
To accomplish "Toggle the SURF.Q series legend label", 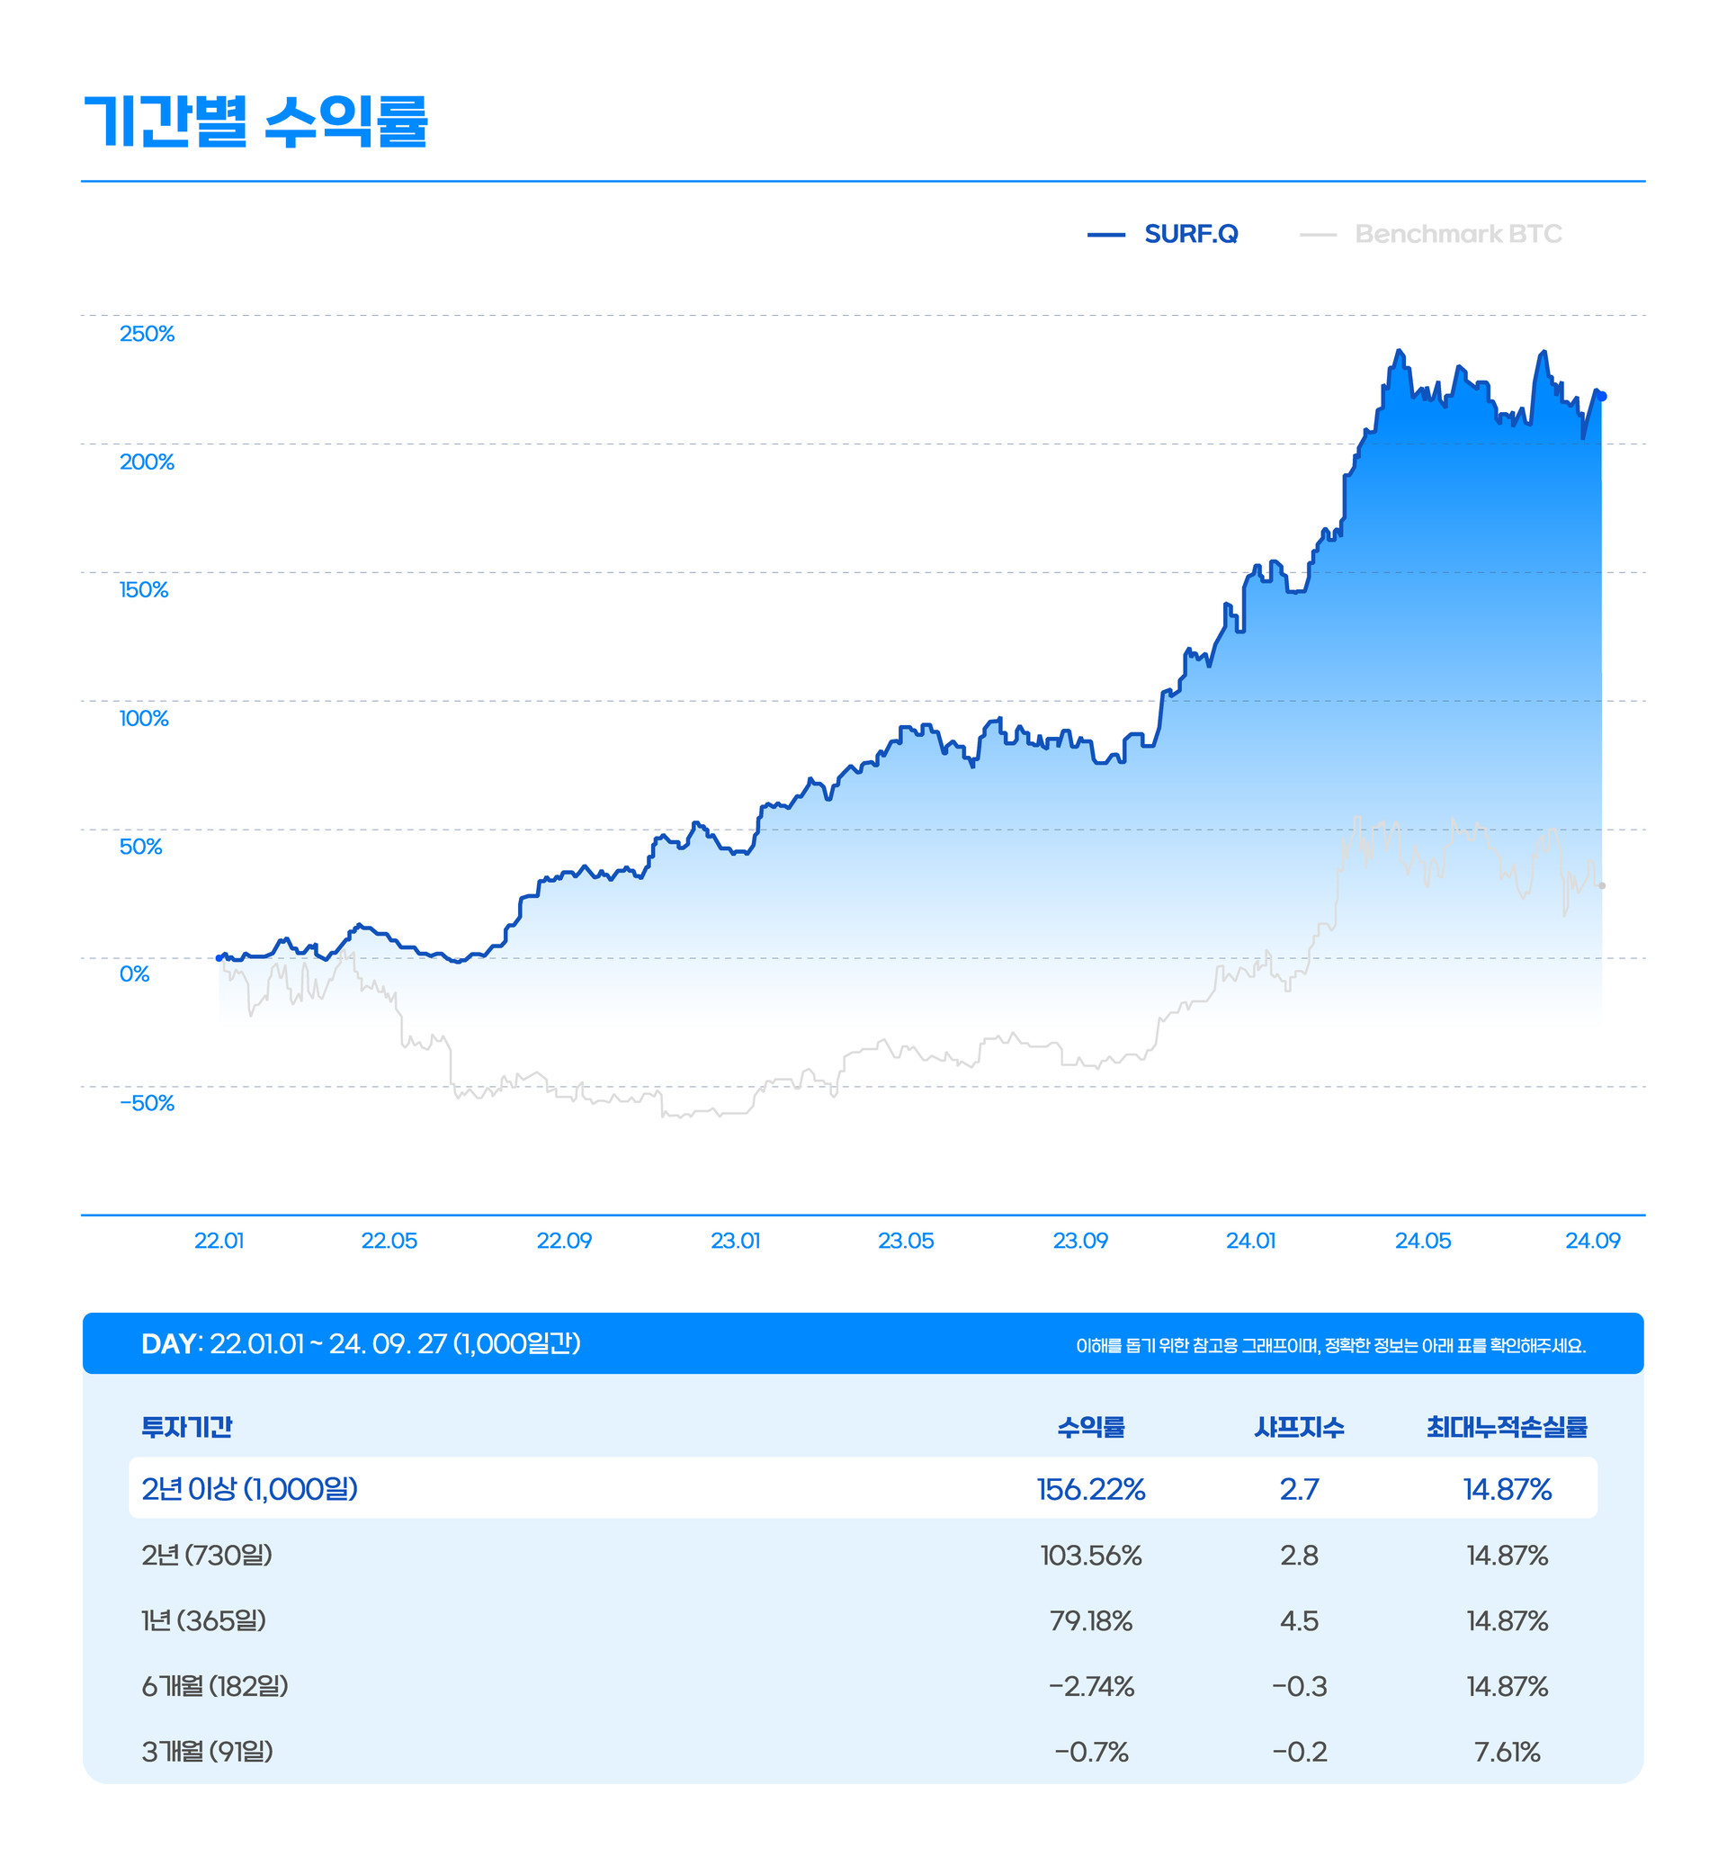I will click(1191, 234).
